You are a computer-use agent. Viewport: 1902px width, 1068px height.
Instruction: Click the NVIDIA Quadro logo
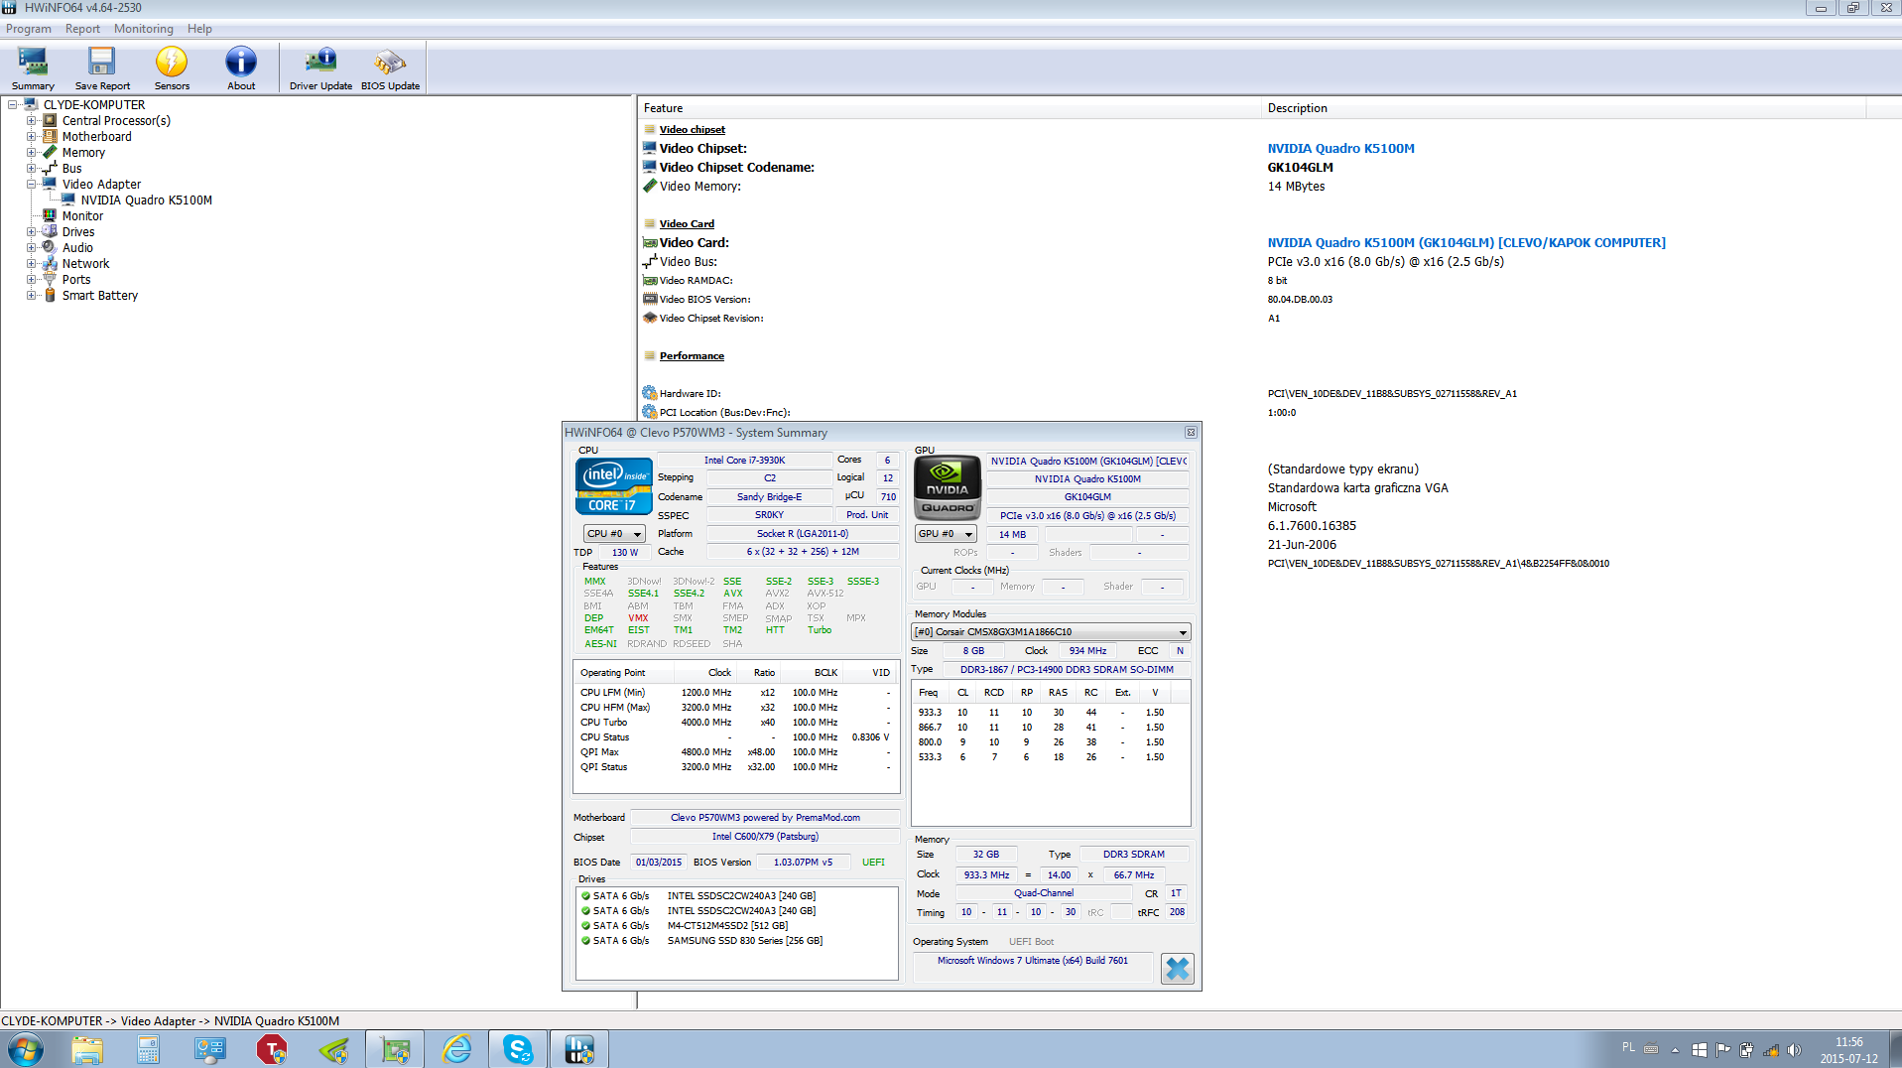948,486
